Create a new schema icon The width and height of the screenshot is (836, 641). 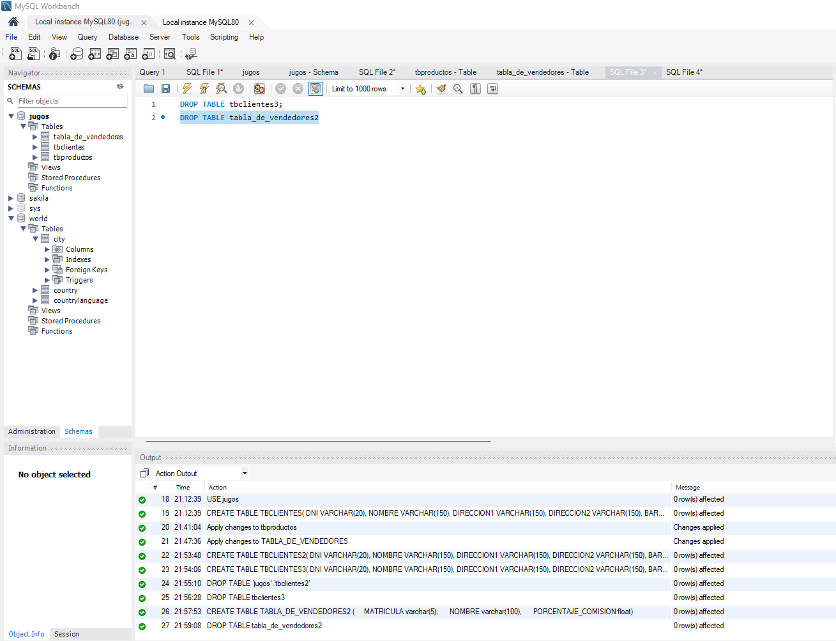(x=77, y=54)
